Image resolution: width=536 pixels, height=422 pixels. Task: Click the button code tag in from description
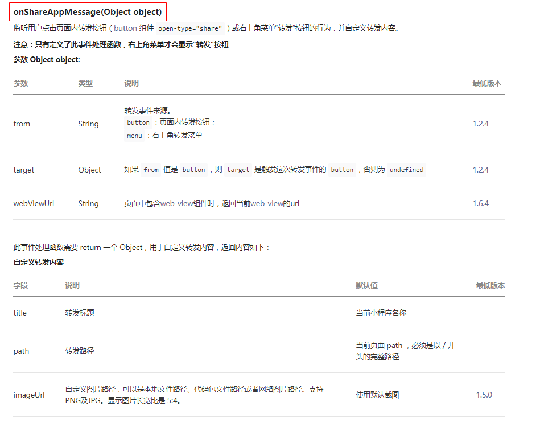pos(138,122)
